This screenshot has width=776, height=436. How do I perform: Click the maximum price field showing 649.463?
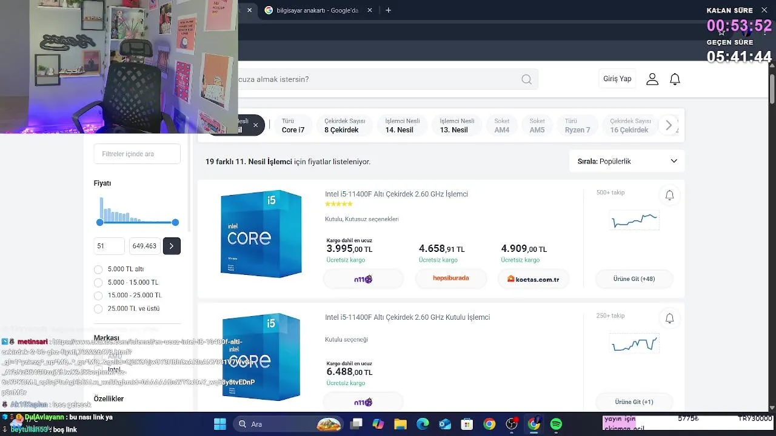tap(144, 246)
